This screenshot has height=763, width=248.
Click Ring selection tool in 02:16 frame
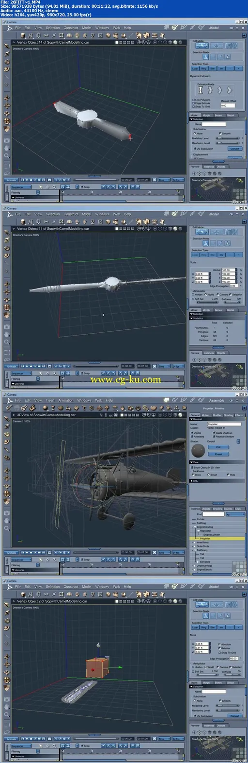204,68
